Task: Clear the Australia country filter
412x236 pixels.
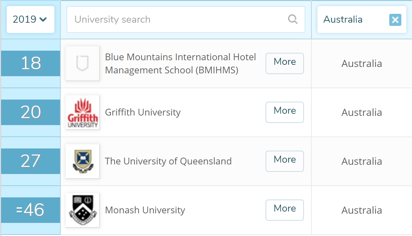Action: coord(395,20)
